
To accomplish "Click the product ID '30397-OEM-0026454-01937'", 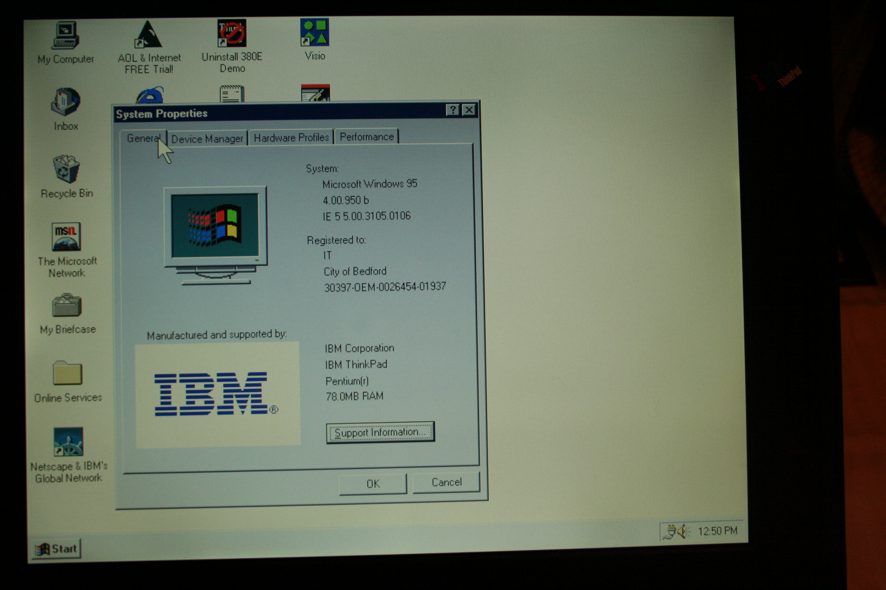I will [385, 287].
